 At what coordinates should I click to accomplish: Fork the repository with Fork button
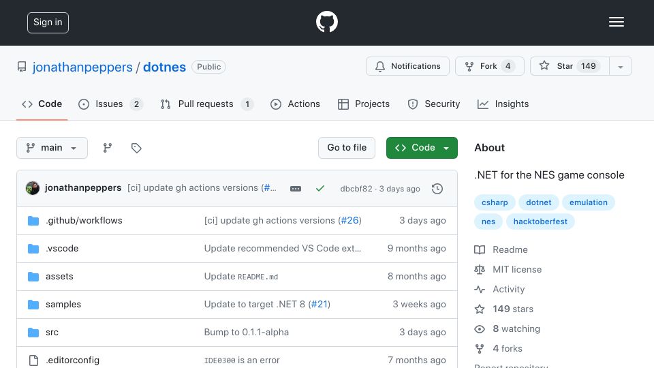coord(490,66)
